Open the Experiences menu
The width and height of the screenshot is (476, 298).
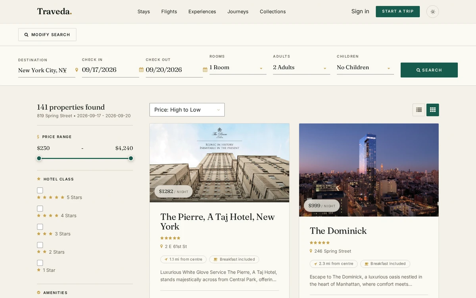click(202, 12)
